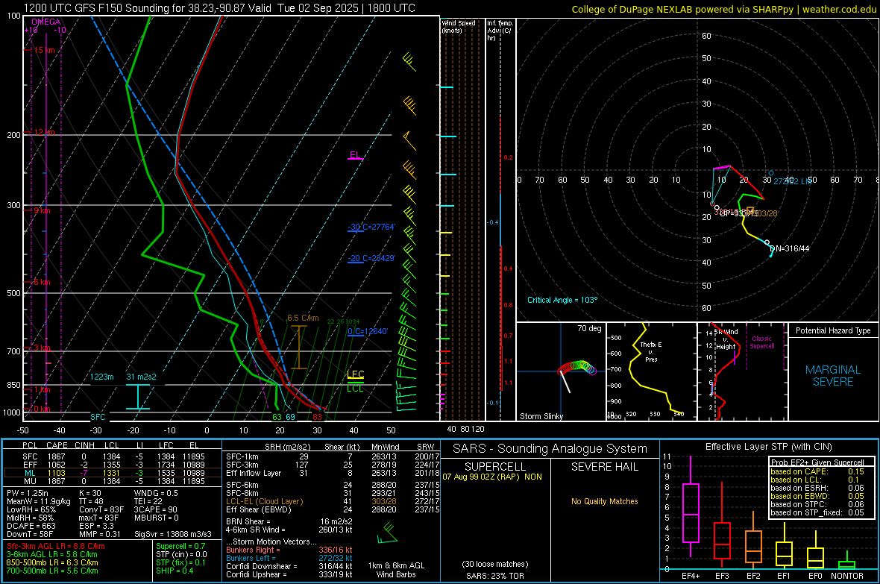
Task: Click the surface dewpoint value 63
Action: coord(277,417)
